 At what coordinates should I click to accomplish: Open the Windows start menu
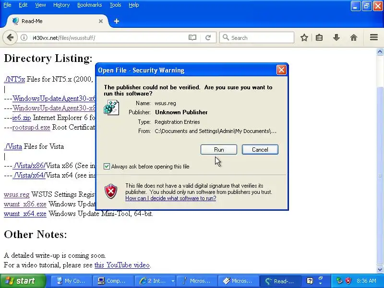[x=23, y=281]
